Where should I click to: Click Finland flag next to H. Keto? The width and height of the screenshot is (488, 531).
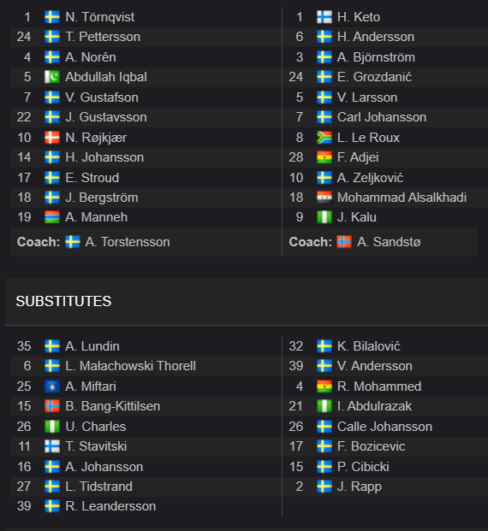[x=324, y=17]
